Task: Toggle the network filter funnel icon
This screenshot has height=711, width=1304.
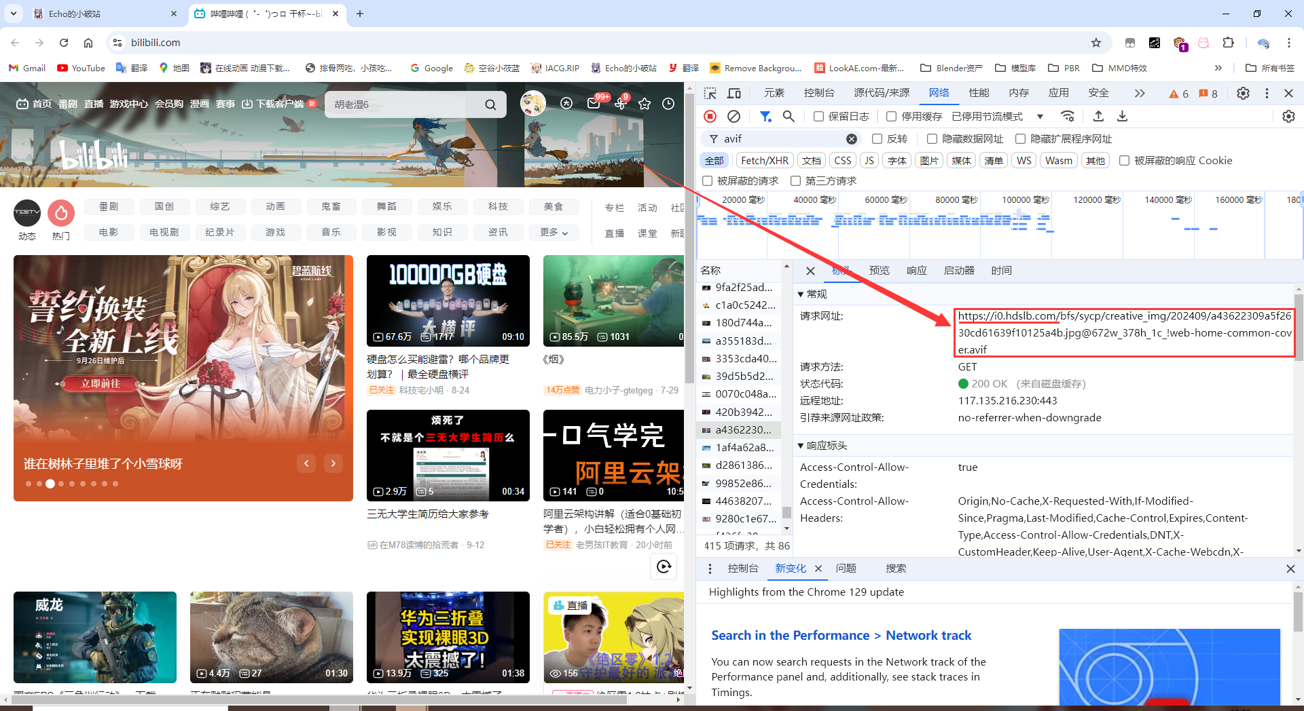Action: tap(765, 116)
